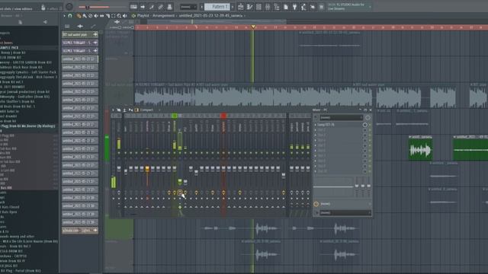488x274 pixels.
Task: Open the Playlist options menu arrow
Action: pyautogui.click(x=64, y=15)
